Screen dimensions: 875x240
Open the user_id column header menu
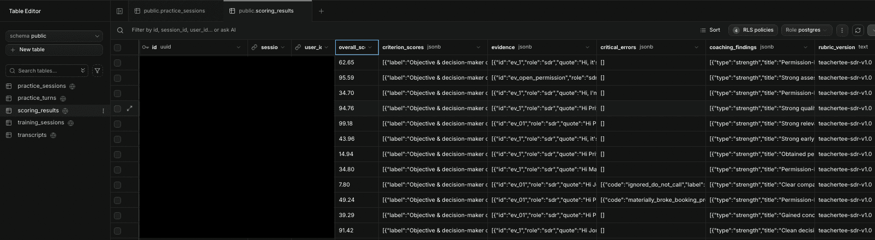(x=326, y=47)
